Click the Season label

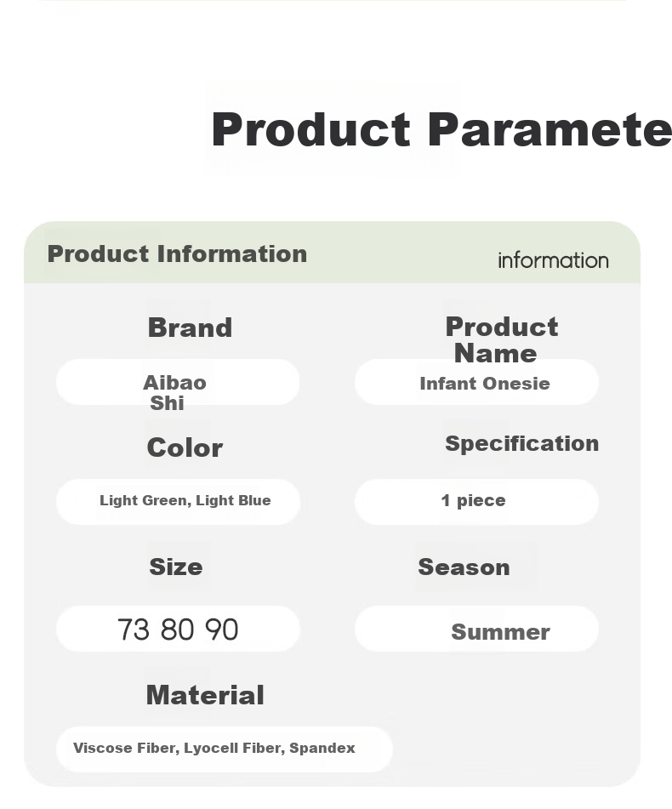464,567
